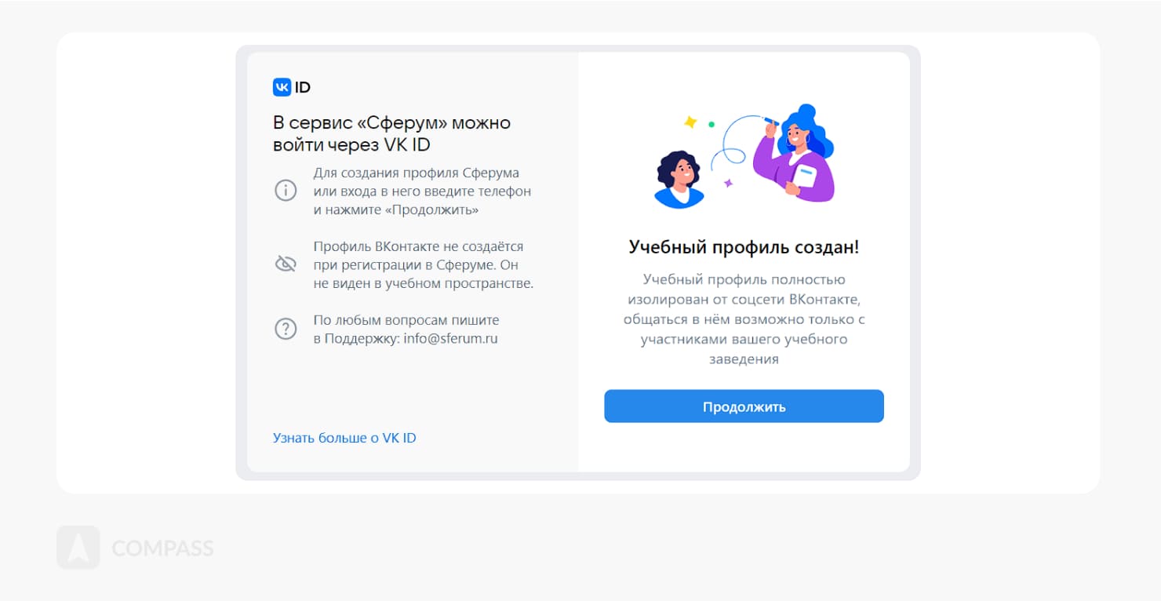Click the heading about signing in via VK ID
Viewport: 1161px width, 601px height.
(x=391, y=133)
